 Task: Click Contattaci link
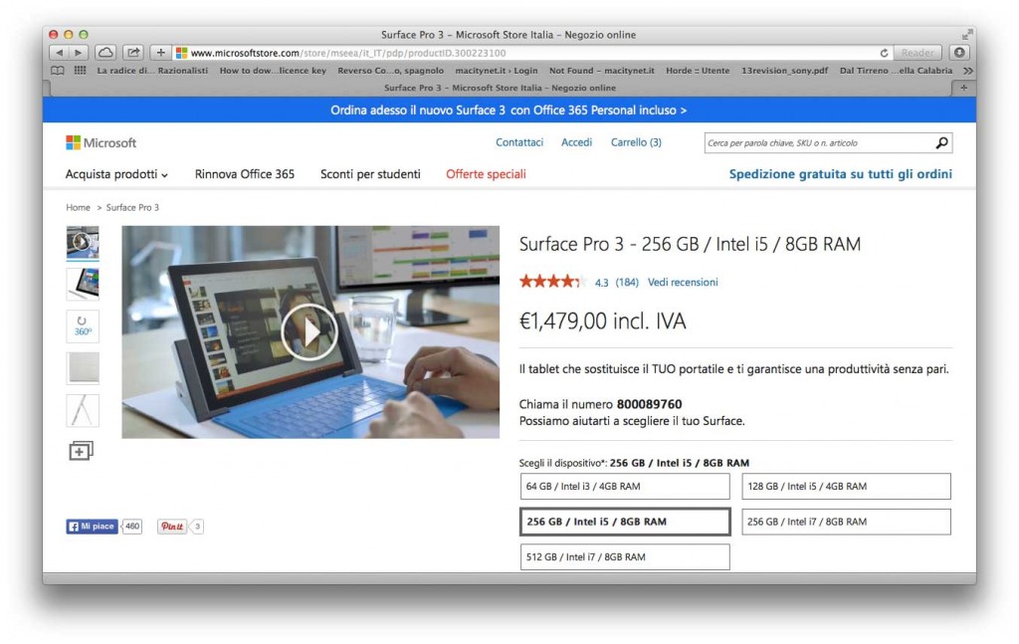coord(519,142)
